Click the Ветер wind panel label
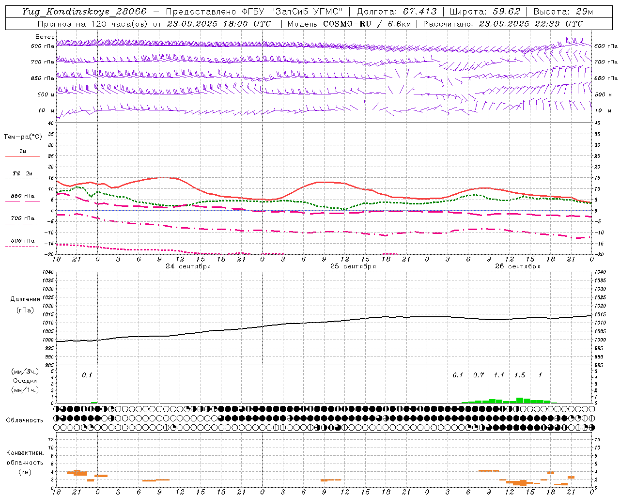Screen dimensions: 620x496 point(45,37)
